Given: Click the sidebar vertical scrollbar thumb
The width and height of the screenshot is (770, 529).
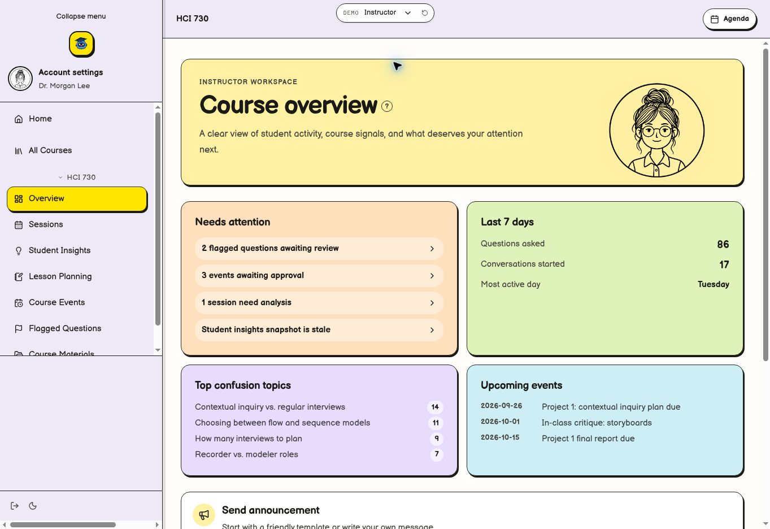Looking at the screenshot, I should [158, 219].
